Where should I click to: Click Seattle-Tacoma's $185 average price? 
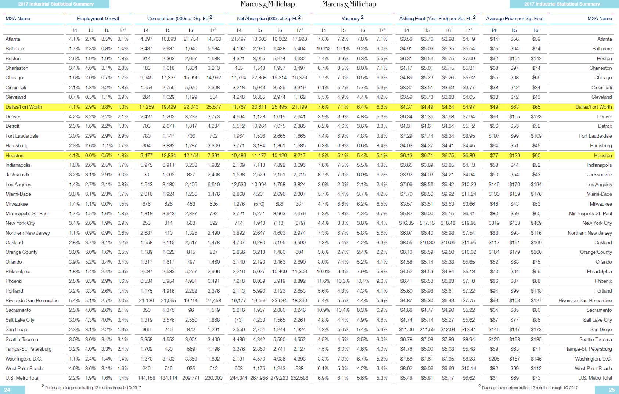click(x=536, y=339)
